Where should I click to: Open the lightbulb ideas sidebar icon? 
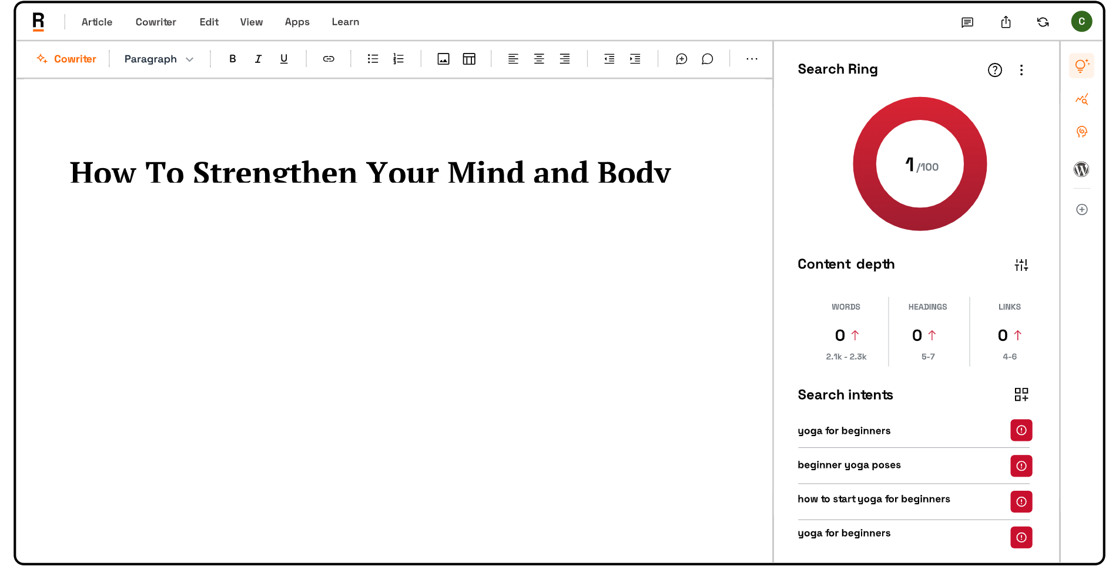point(1081,66)
